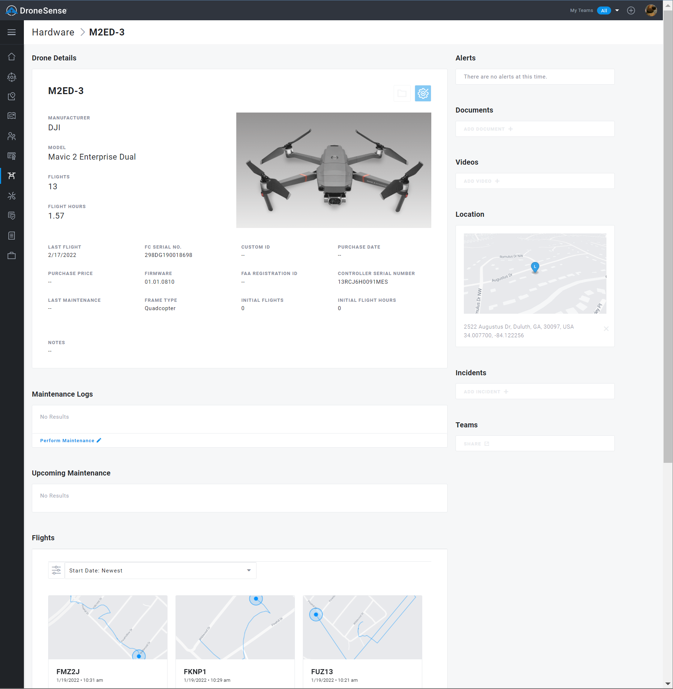Open the missions map sidebar icon

click(x=12, y=116)
